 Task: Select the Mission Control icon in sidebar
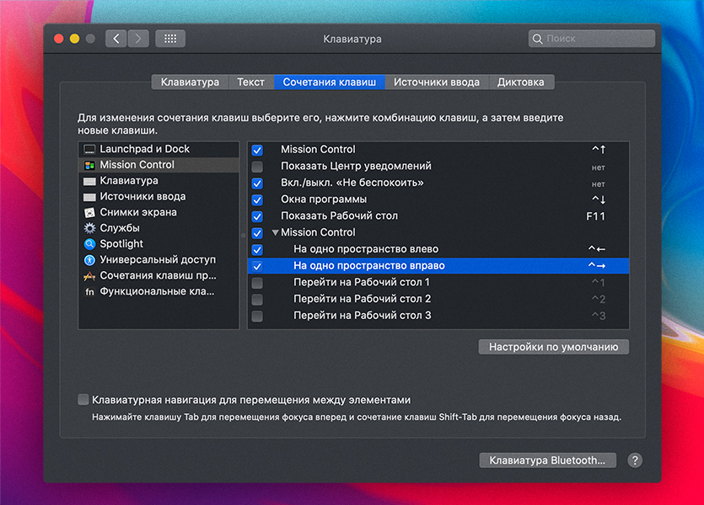pyautogui.click(x=89, y=165)
